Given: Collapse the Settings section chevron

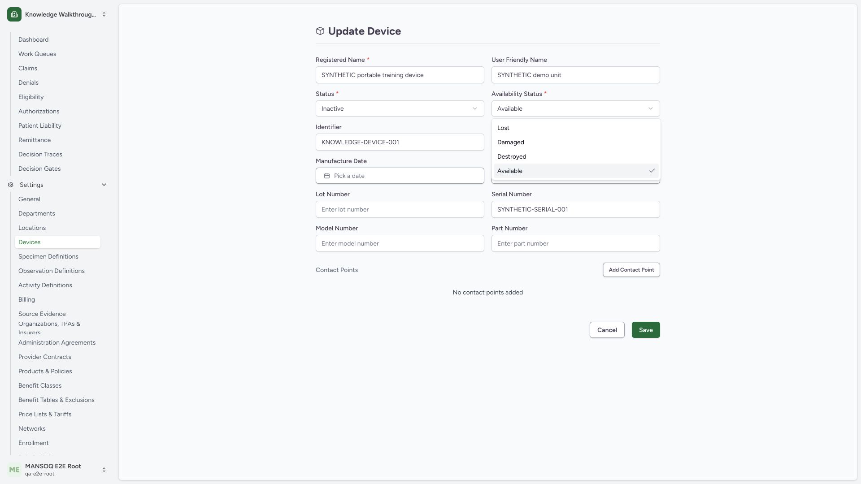Looking at the screenshot, I should pos(104,185).
